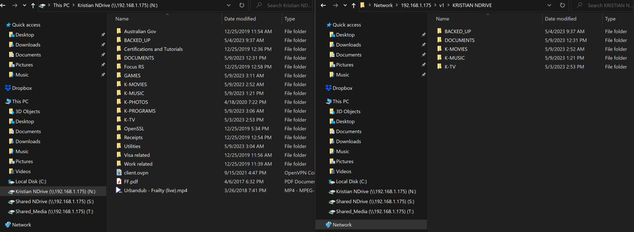This screenshot has height=232, width=634.
Task: Select 'K-TV' name in right window
Action: [450, 67]
